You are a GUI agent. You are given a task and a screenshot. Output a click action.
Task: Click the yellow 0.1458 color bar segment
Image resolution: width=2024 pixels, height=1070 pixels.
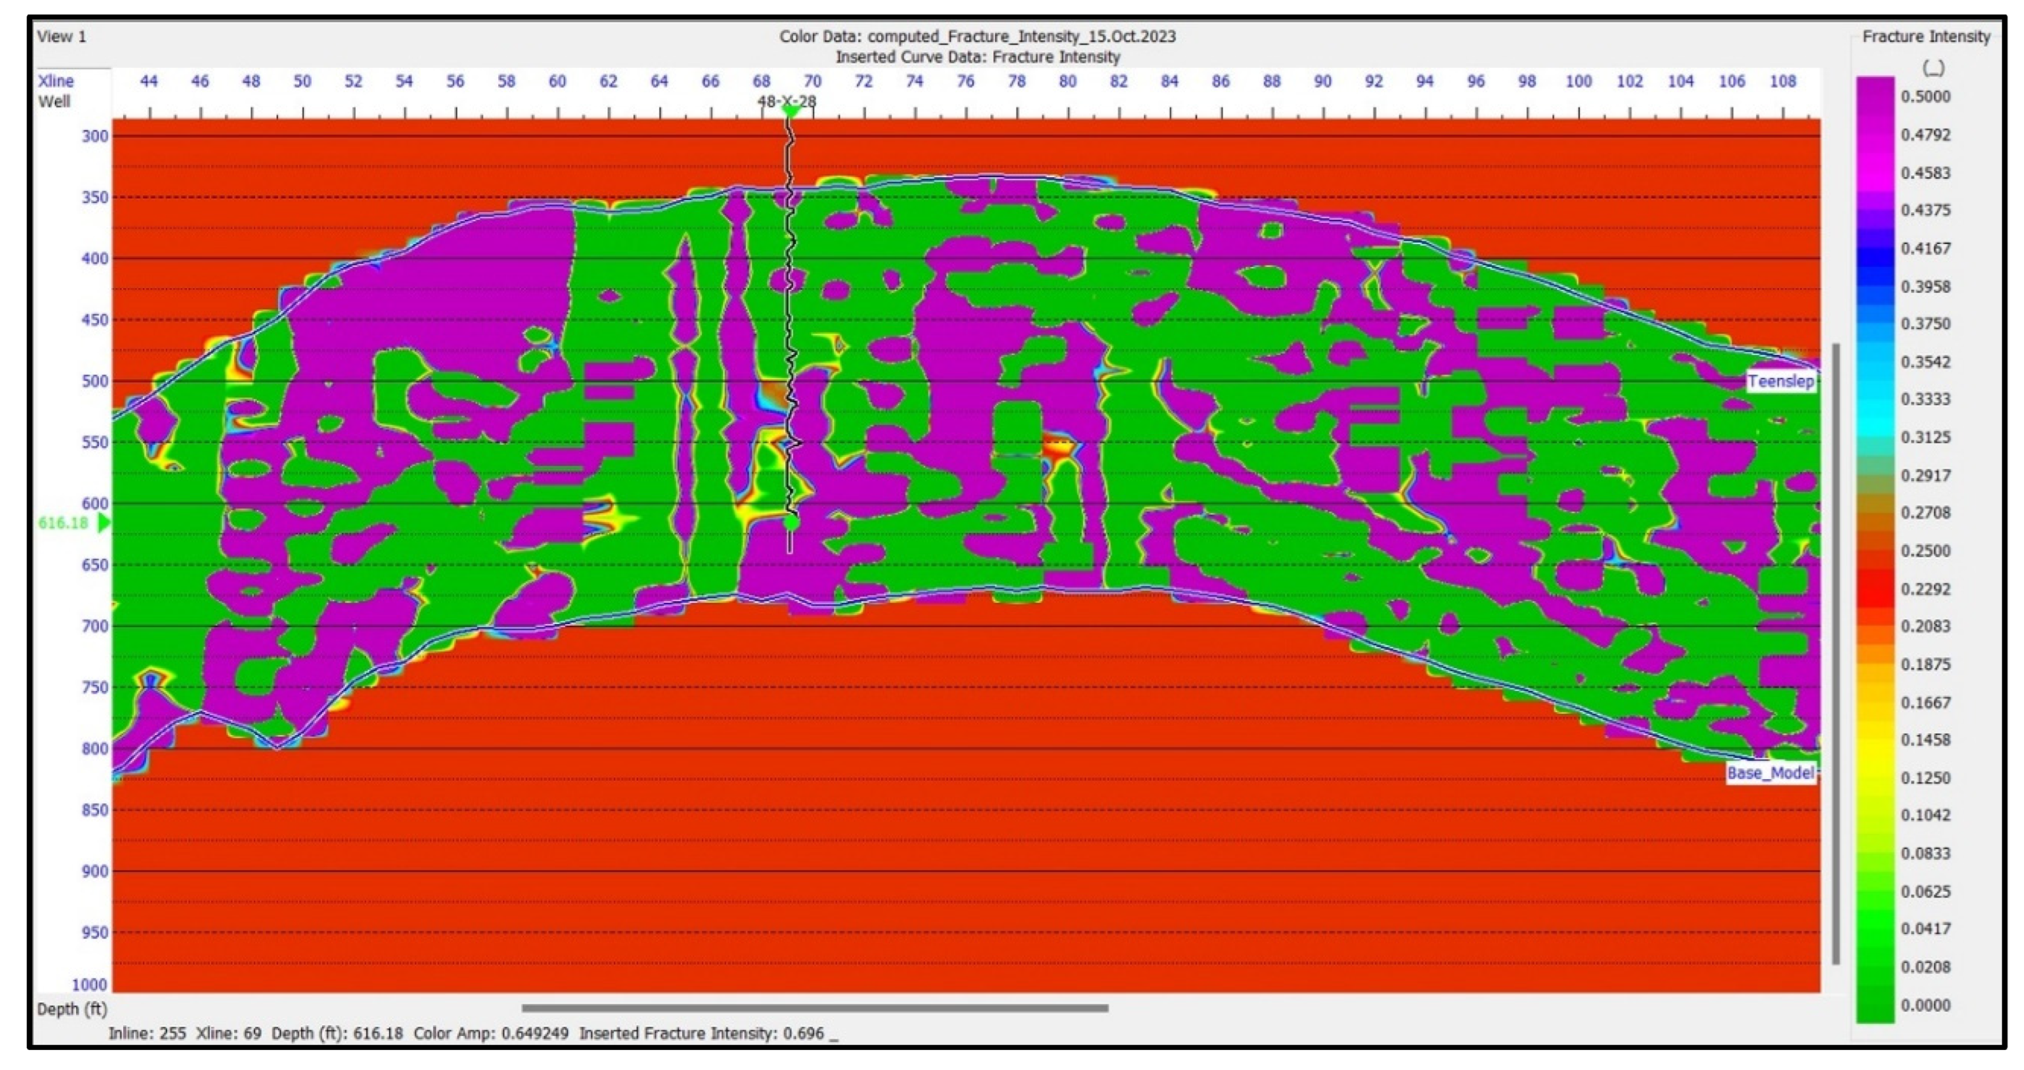point(1875,739)
